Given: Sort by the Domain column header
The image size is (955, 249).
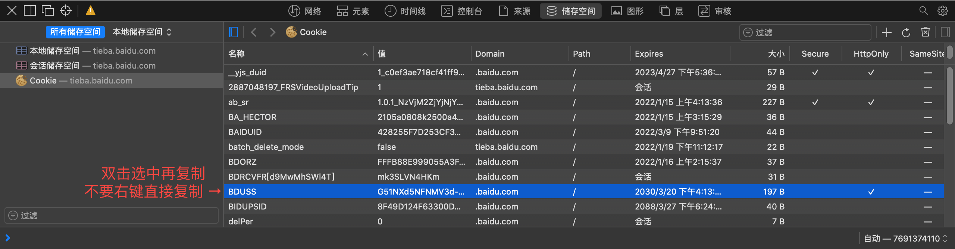Looking at the screenshot, I should tap(520, 54).
